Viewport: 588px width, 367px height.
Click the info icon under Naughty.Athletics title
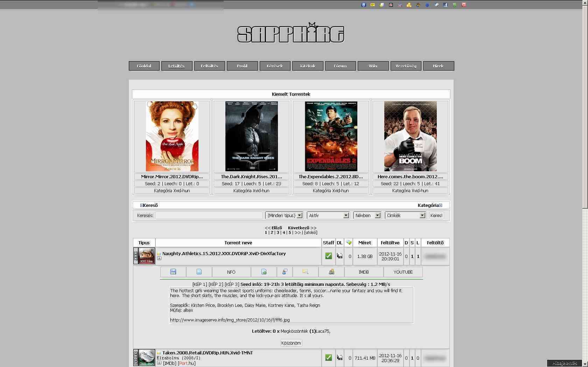[159, 258]
